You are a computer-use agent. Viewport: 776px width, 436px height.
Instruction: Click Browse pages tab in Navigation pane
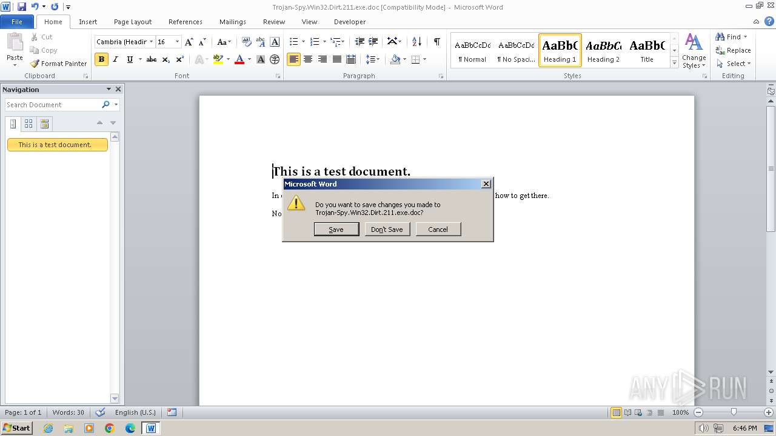pos(28,124)
